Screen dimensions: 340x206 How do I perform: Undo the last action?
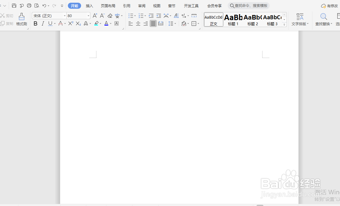click(44, 6)
